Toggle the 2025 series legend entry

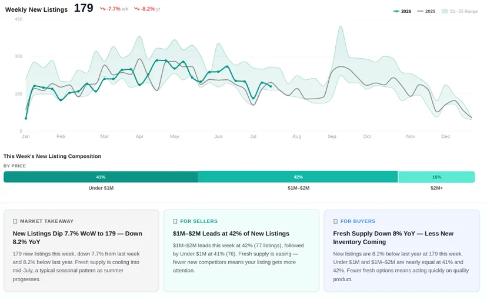coord(426,11)
